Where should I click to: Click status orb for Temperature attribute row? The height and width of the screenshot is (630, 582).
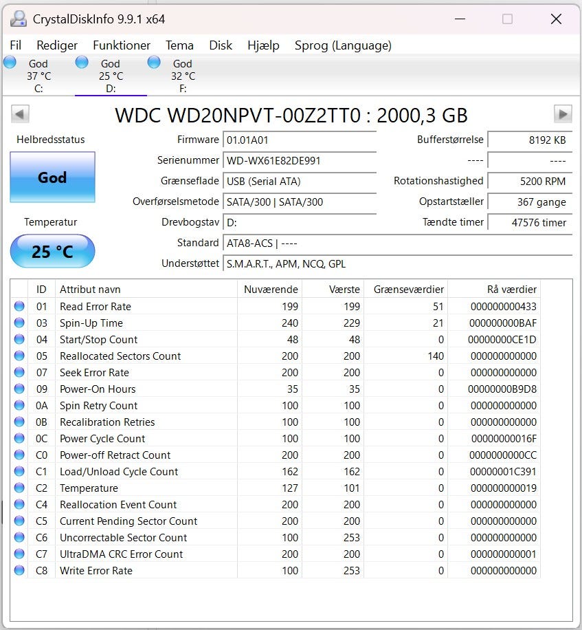(19, 488)
